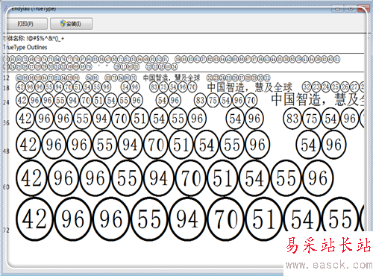Click the size label 24
The width and height of the screenshot is (373, 276).
[6, 102]
